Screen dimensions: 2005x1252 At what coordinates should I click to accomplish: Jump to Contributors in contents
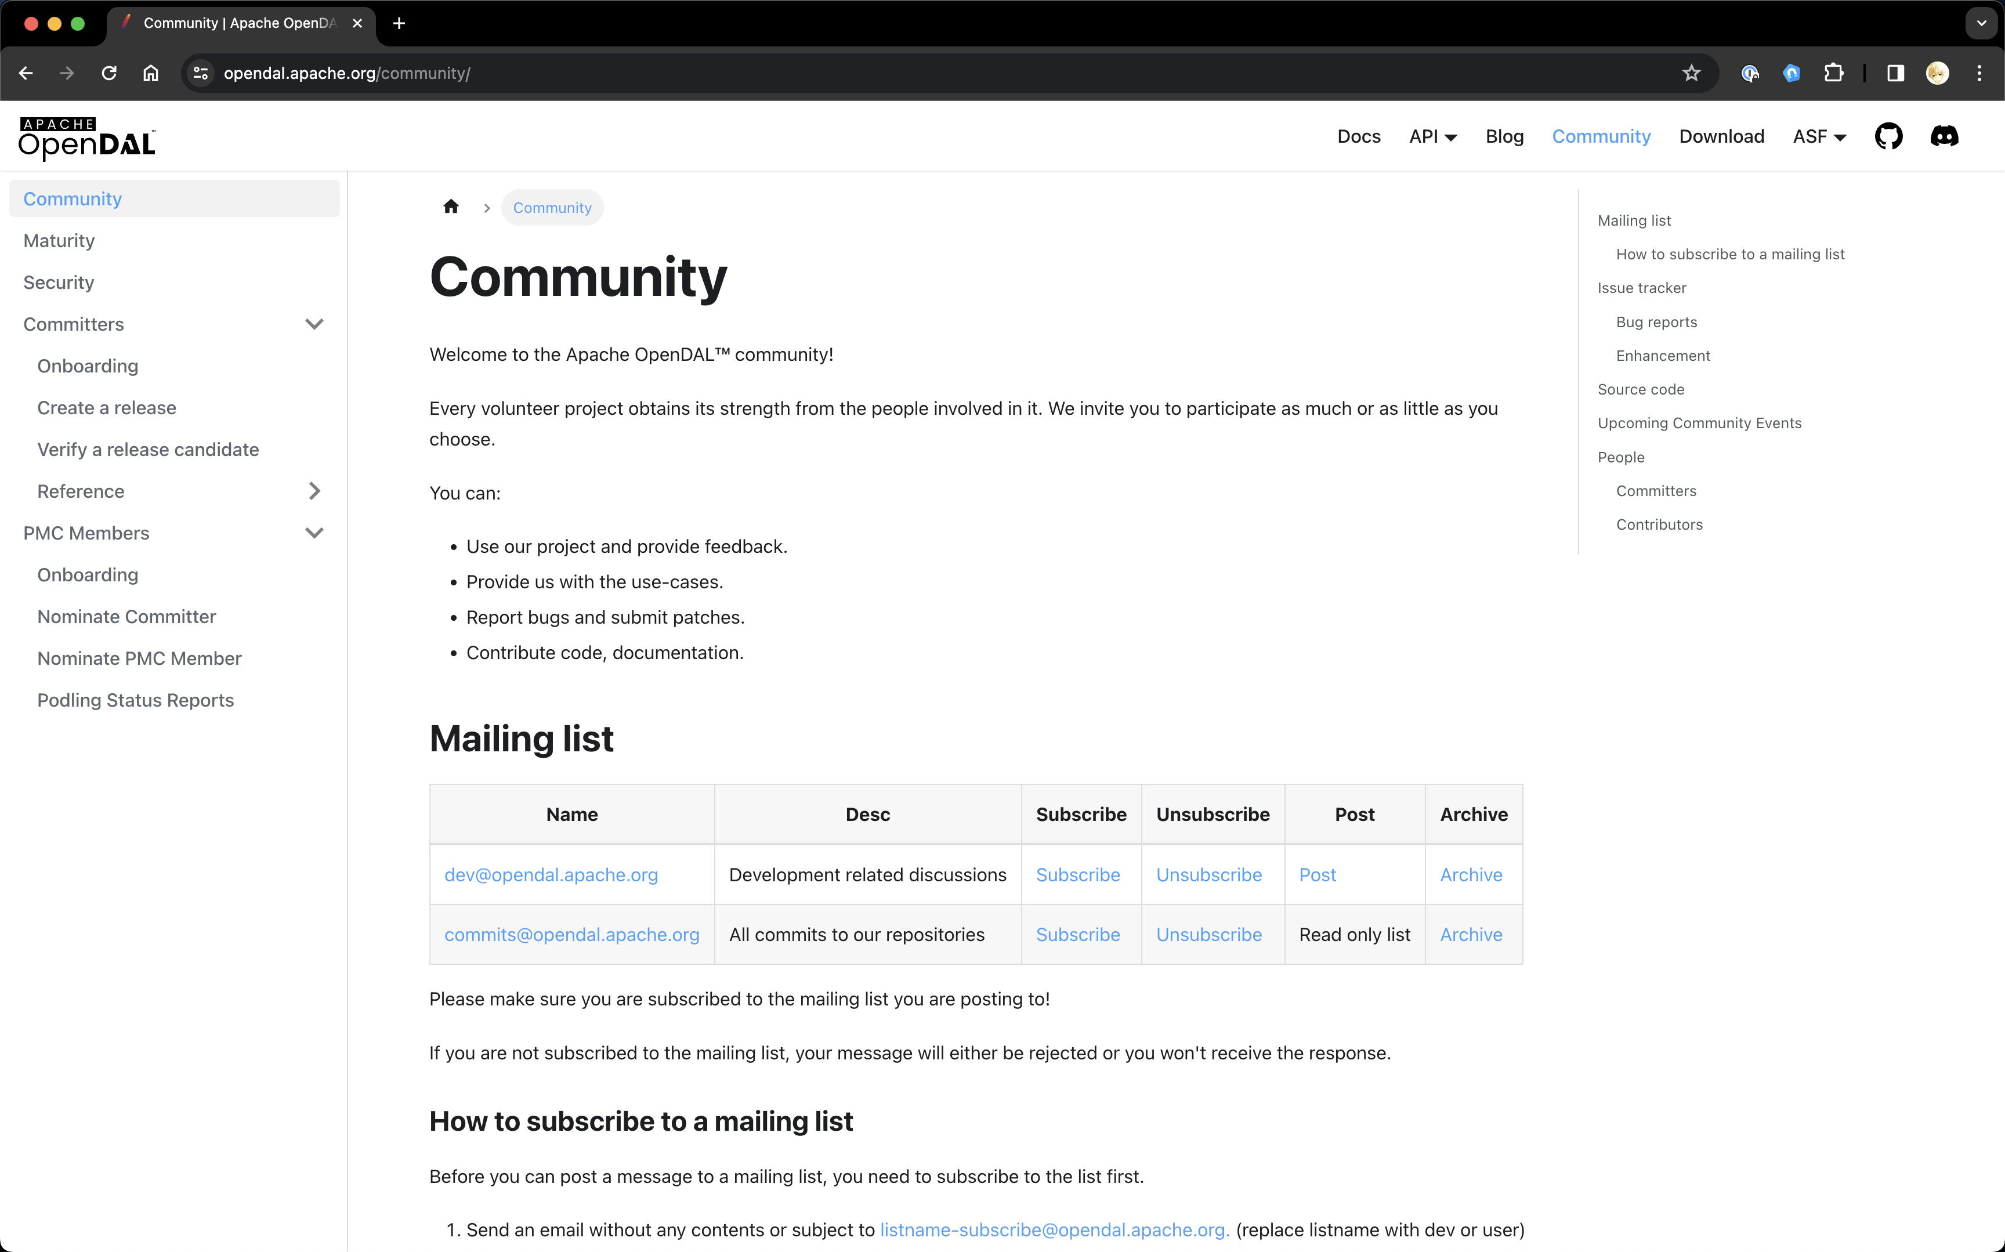pos(1659,525)
